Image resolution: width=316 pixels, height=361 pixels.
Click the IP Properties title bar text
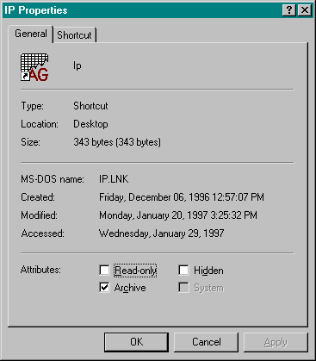click(x=36, y=10)
